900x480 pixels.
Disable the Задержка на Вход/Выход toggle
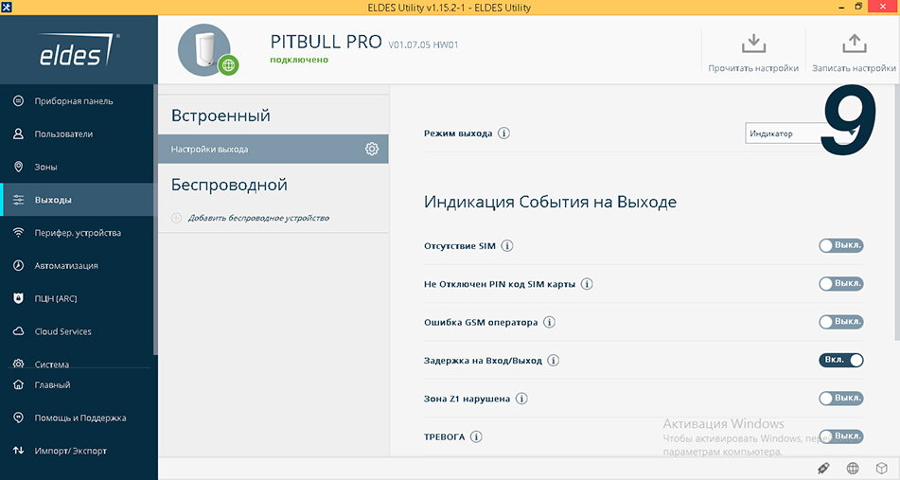841,360
